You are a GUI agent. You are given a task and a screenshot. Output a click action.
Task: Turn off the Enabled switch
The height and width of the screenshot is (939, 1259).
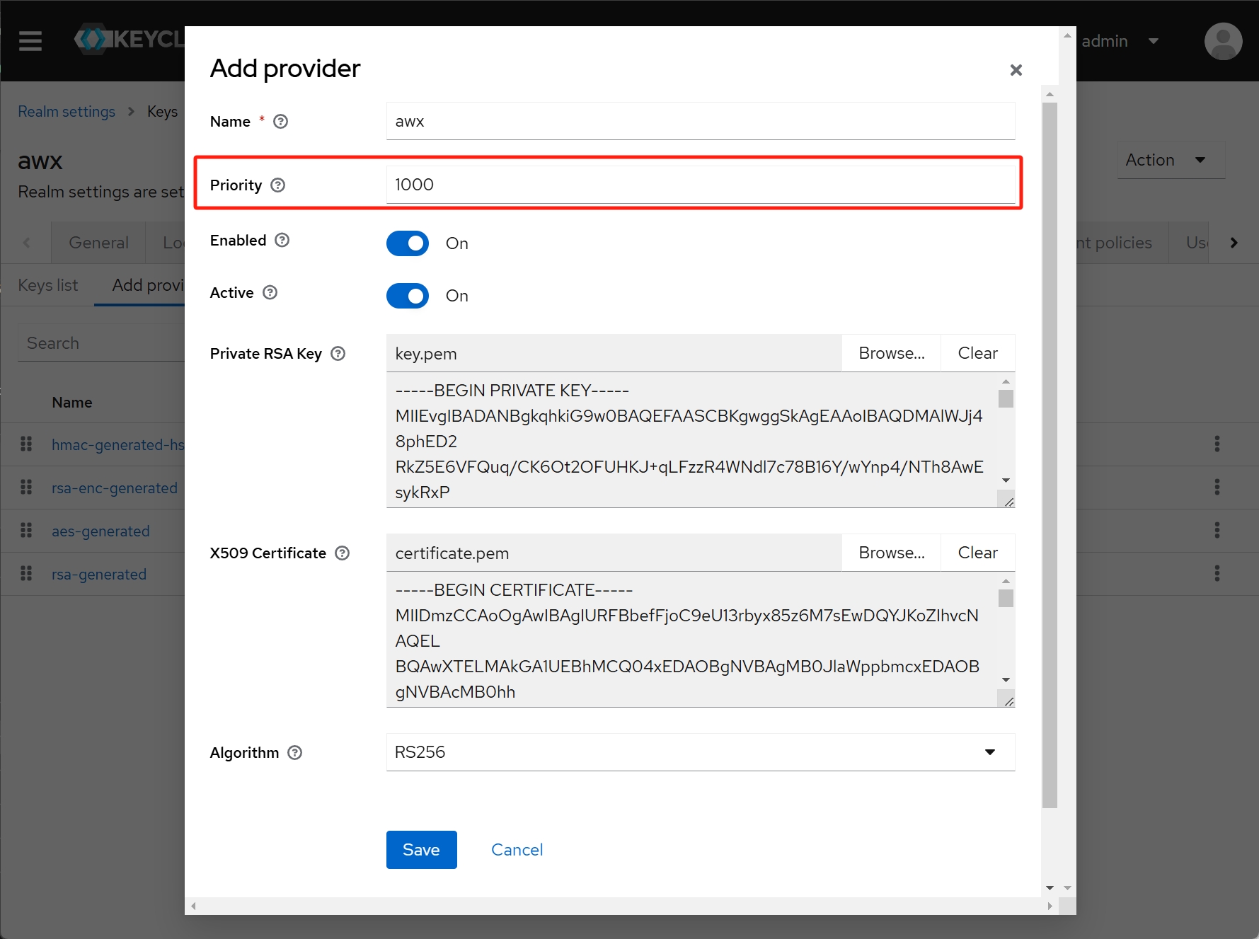[408, 243]
